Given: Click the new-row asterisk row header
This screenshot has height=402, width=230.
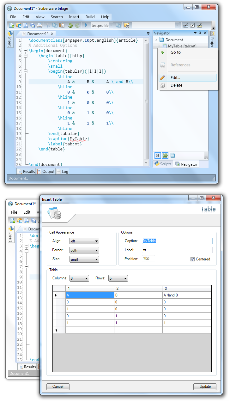Looking at the screenshot, I should [x=59, y=330].
